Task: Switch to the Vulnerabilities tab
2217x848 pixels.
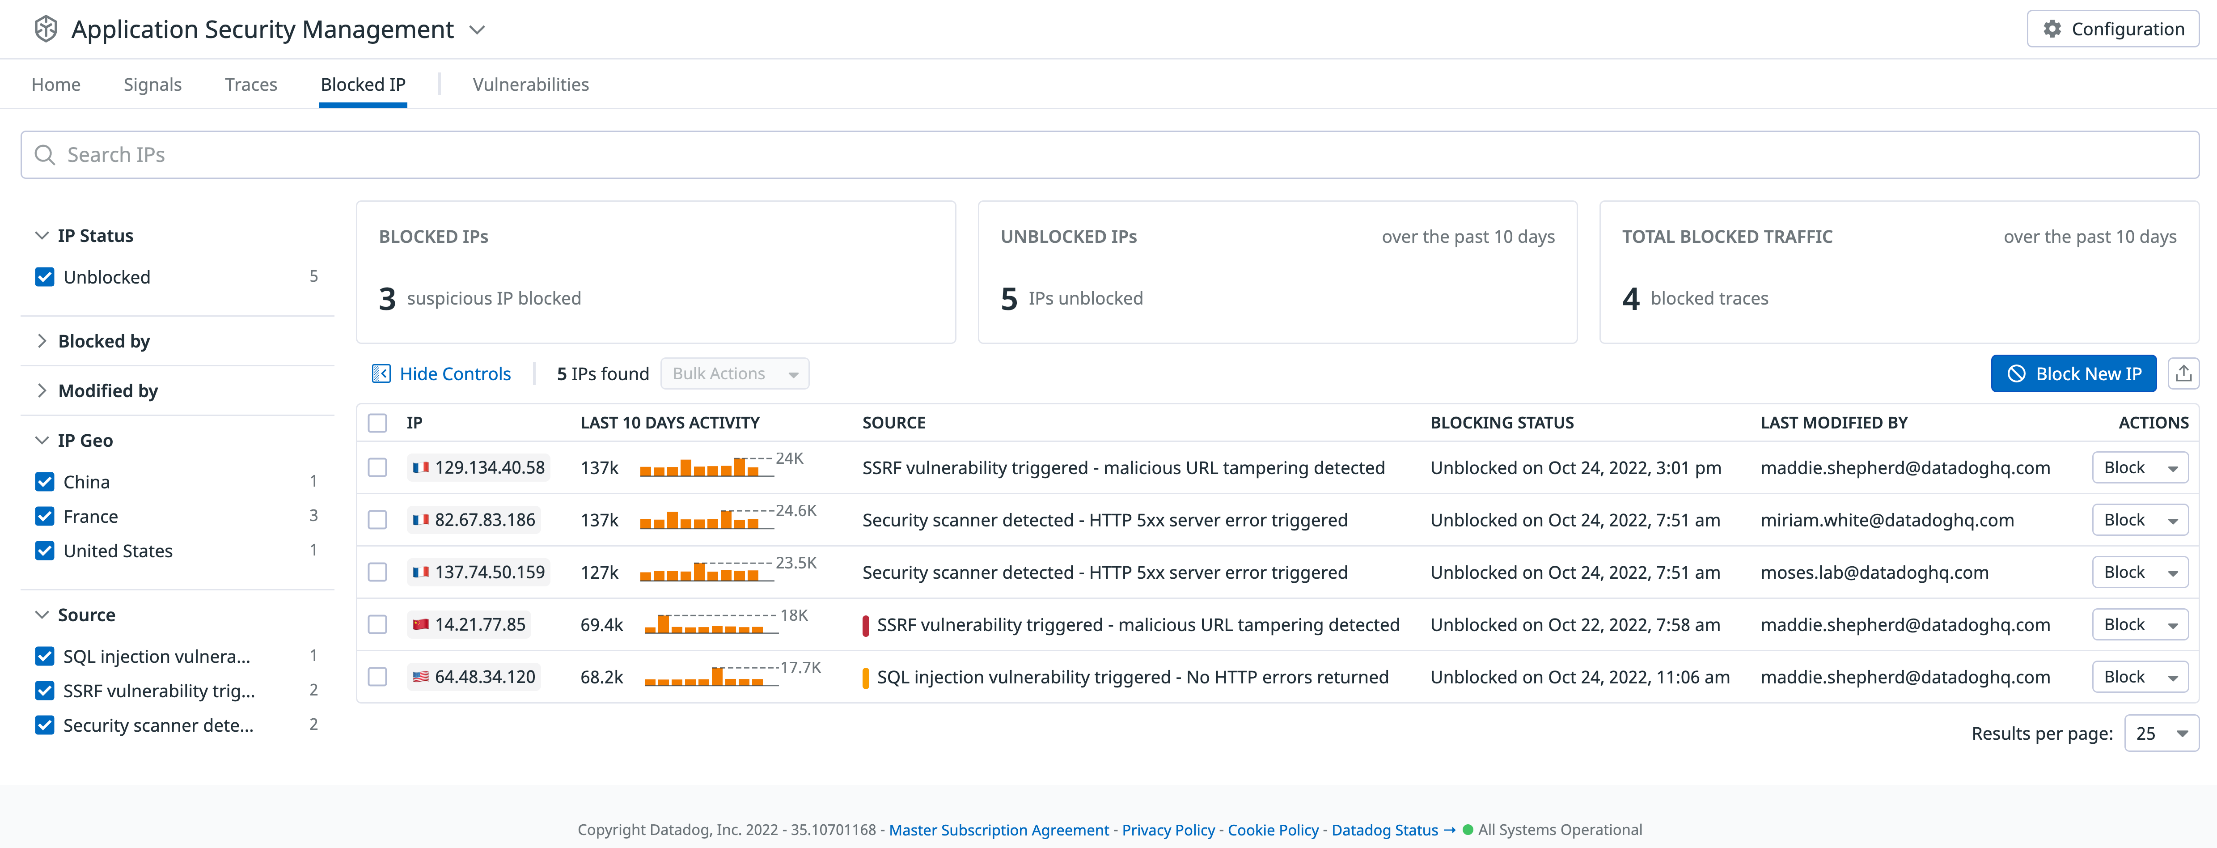Action: pyautogui.click(x=530, y=84)
